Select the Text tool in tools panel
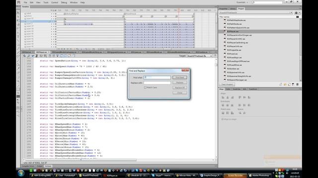Viewport: 318px width, 178px height. pyautogui.click(x=18, y=37)
